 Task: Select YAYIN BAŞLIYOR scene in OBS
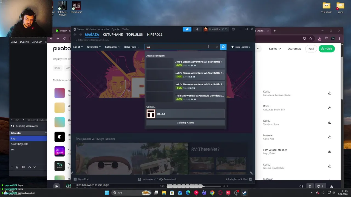[x=29, y=144]
